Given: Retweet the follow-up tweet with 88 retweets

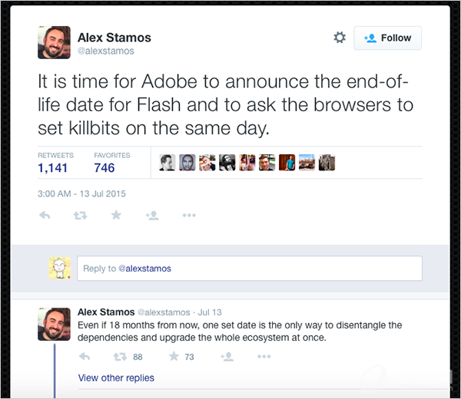Looking at the screenshot, I should click(121, 356).
